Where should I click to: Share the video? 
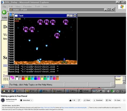coord(87,100)
